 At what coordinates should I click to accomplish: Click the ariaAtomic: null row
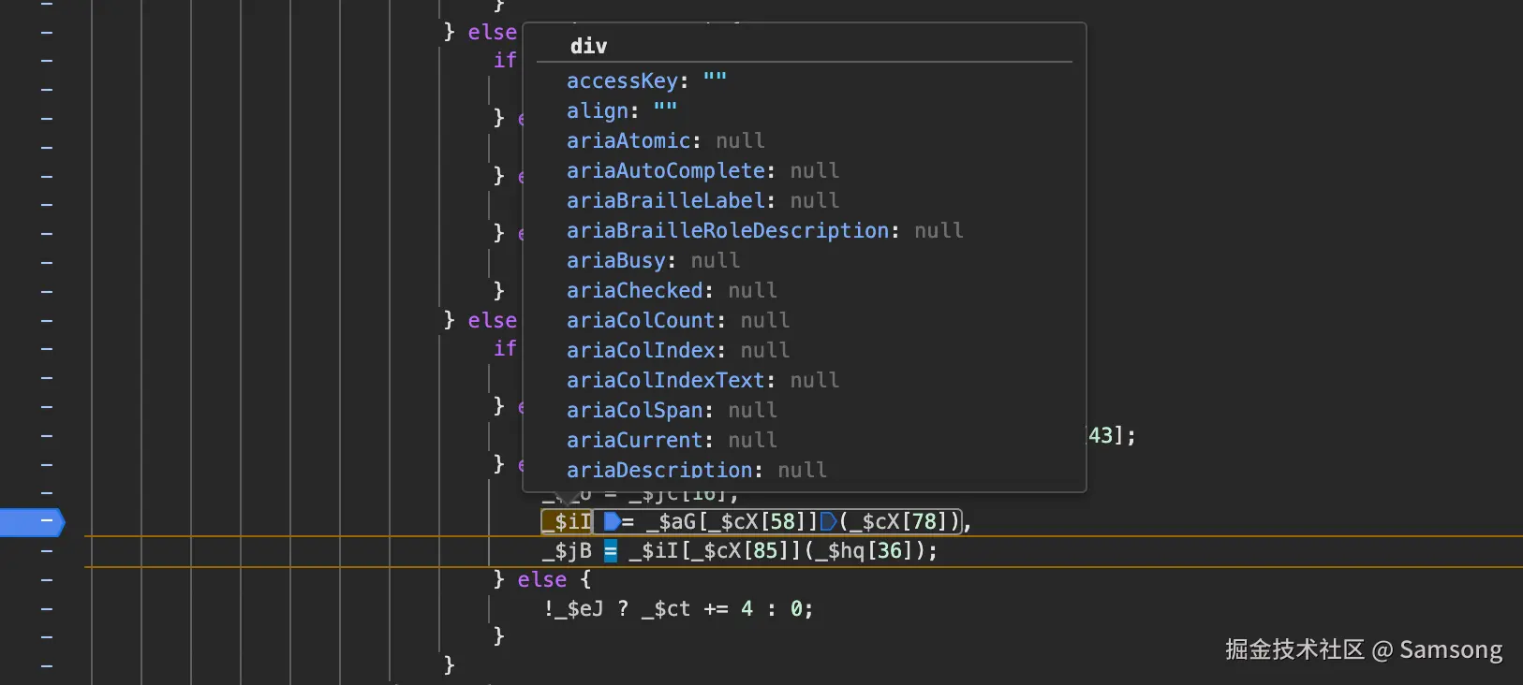click(665, 140)
